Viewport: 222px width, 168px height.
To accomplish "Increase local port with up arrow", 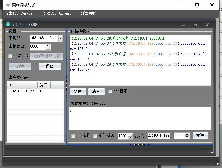I will [48, 45].
